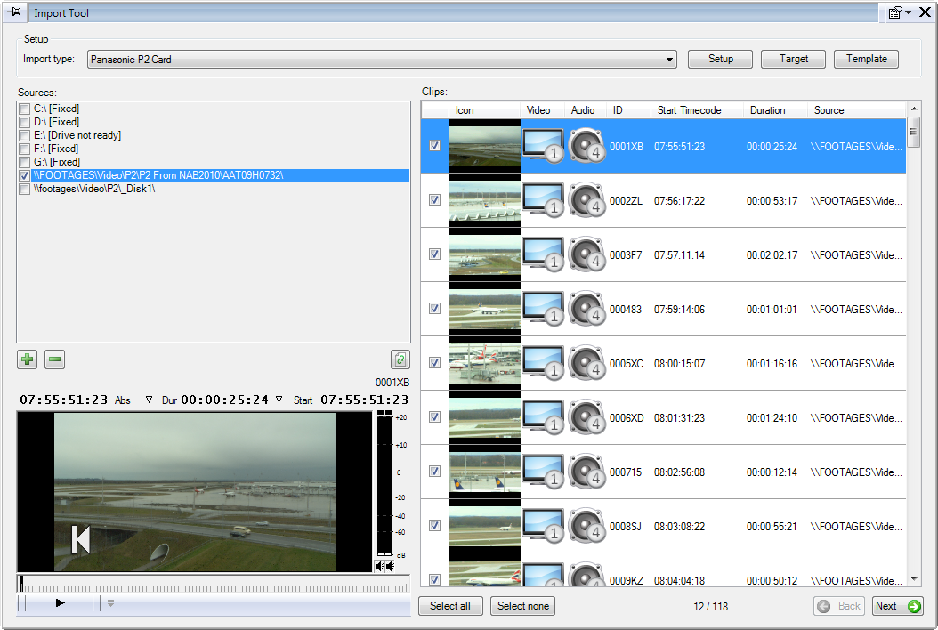Select the thumbnail of clip 0005XC

tap(484, 363)
